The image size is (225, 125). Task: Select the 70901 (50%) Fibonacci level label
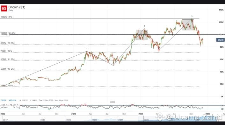7,51
